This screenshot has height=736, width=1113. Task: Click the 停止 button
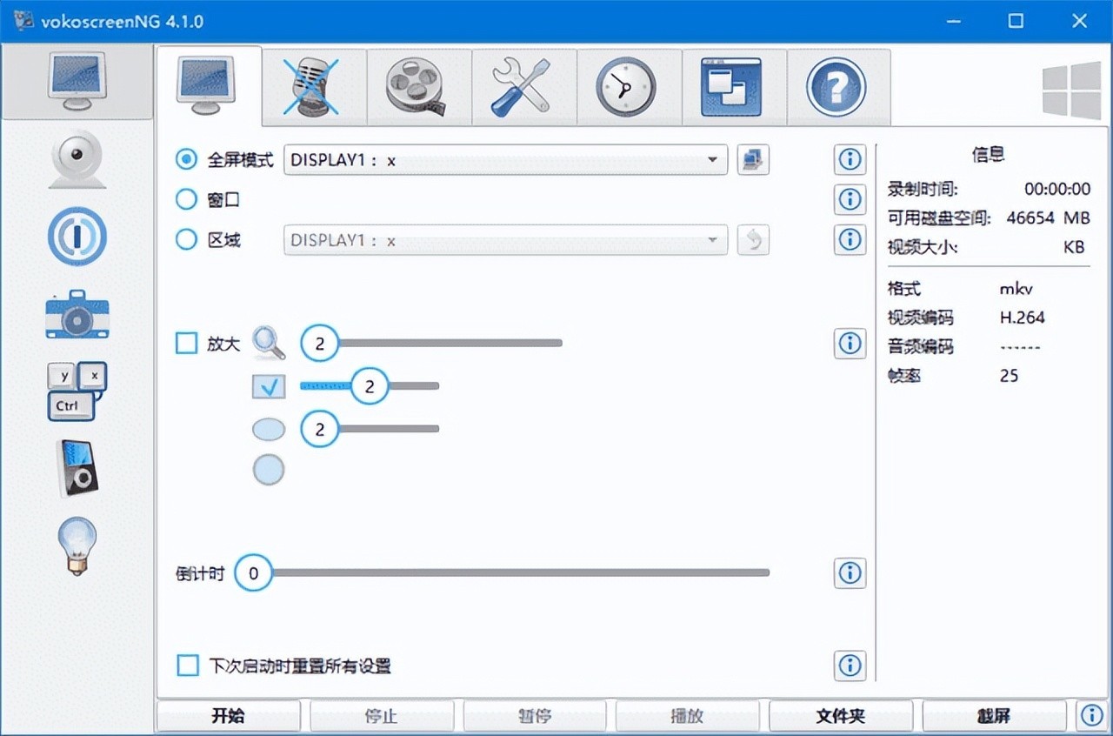tap(382, 716)
